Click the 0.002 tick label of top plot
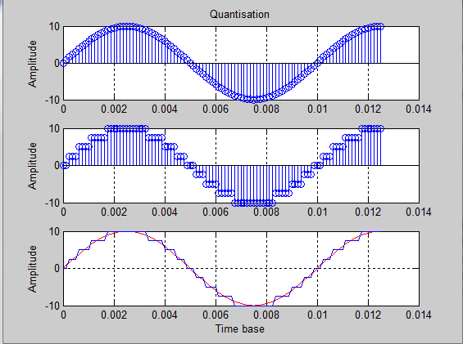463x344 pixels. [x=114, y=109]
